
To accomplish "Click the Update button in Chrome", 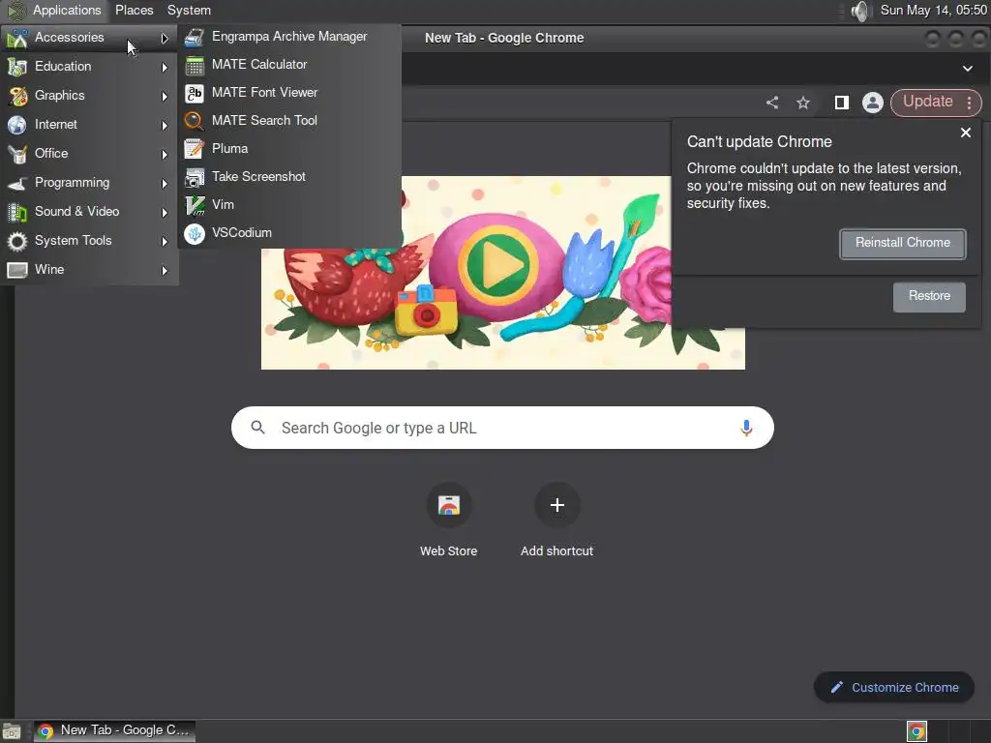I will (928, 102).
